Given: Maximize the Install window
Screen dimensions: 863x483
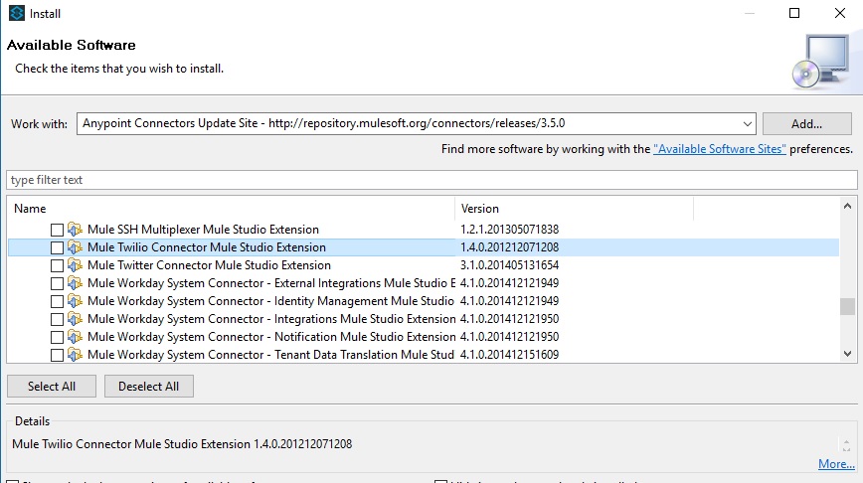Looking at the screenshot, I should pyautogui.click(x=794, y=13).
